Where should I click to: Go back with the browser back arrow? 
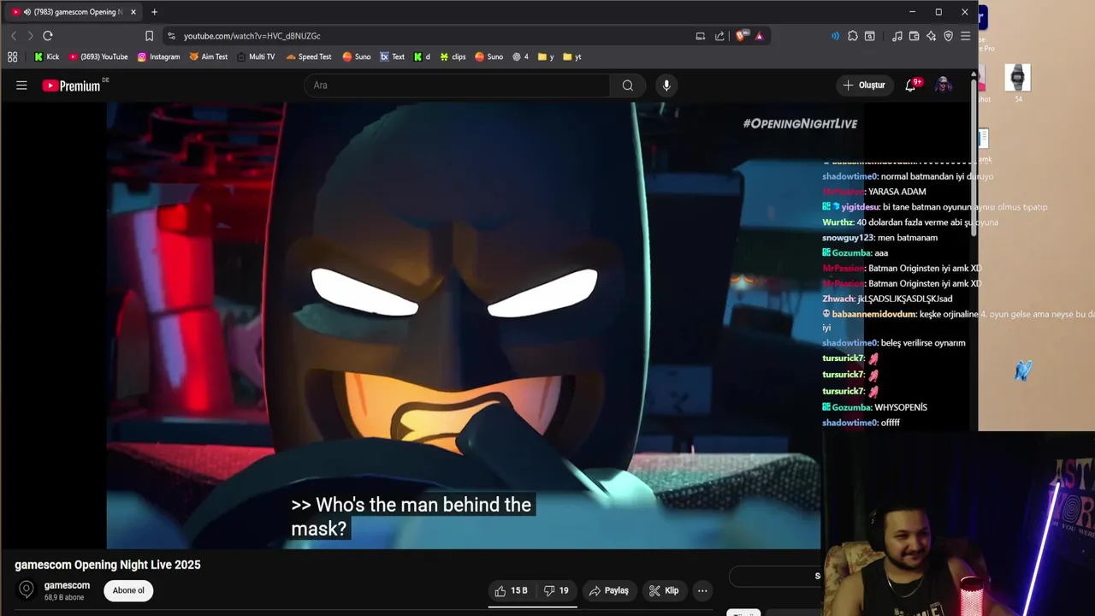[14, 36]
